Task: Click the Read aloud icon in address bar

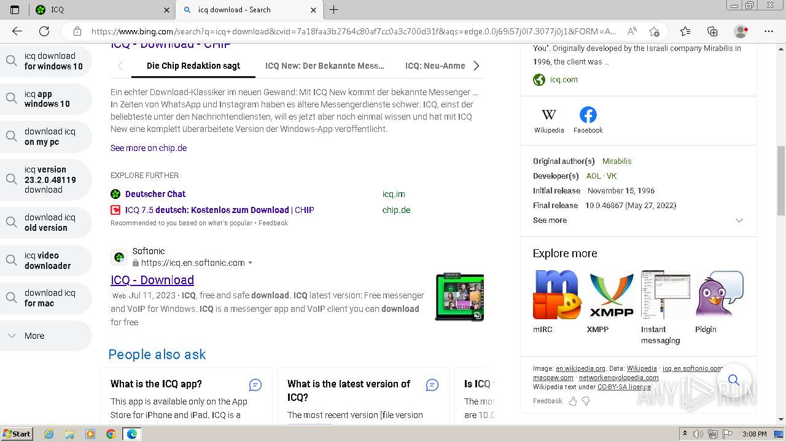Action: (x=631, y=31)
